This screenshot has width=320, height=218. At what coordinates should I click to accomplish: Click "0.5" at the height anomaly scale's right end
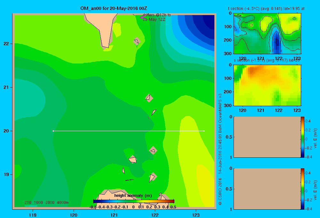point(173,207)
